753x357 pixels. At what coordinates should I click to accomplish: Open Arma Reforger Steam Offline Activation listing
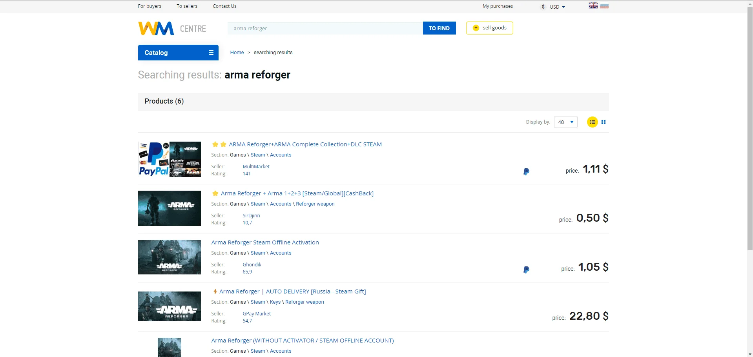pyautogui.click(x=265, y=242)
